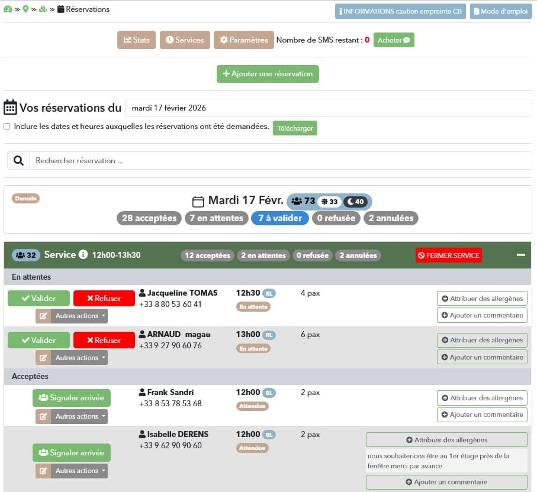Filter by 2 annulées for the day
The width and height of the screenshot is (537, 492).
(391, 218)
